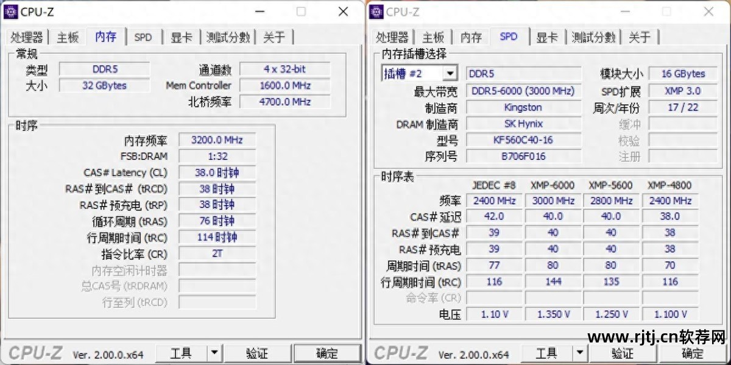Click DRAM manufacturer field SK Hynix

[524, 124]
